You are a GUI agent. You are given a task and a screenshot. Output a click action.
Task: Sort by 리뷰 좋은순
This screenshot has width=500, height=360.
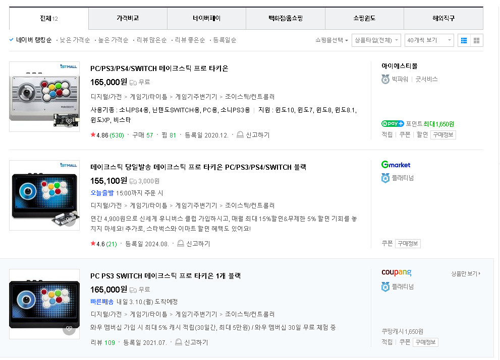(x=190, y=40)
